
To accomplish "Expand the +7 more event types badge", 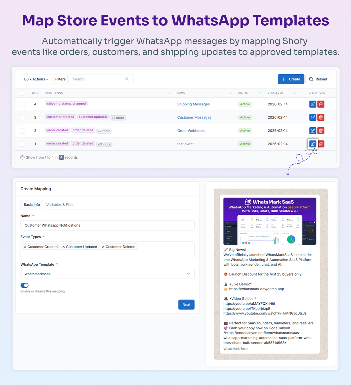I will click(x=104, y=131).
